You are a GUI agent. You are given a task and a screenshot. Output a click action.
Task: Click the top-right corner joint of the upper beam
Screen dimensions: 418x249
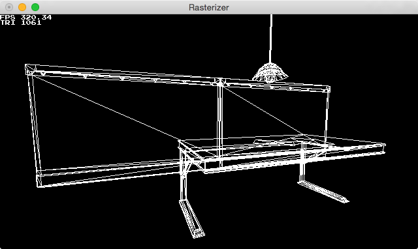(327, 89)
